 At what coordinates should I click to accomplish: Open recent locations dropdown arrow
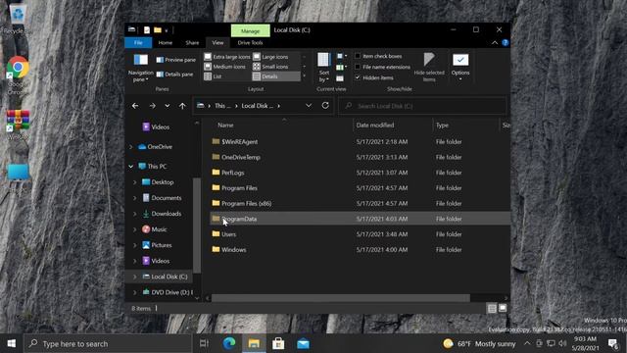pos(168,106)
